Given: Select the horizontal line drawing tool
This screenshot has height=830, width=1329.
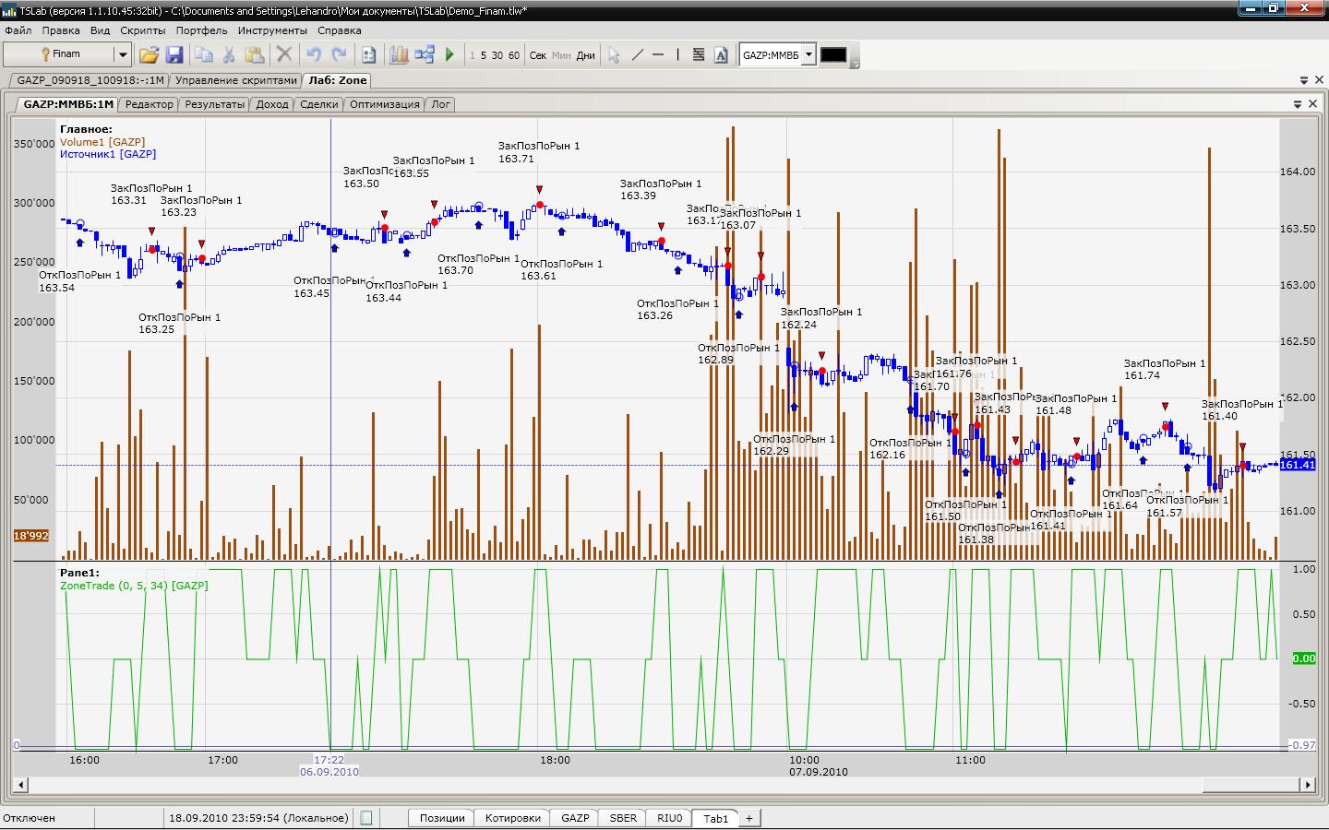Looking at the screenshot, I should pos(658,55).
